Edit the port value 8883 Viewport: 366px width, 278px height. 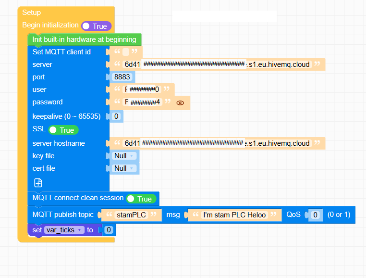click(122, 76)
